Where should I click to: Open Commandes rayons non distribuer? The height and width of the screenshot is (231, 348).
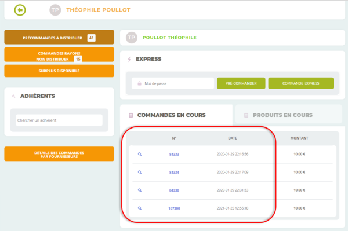point(59,55)
